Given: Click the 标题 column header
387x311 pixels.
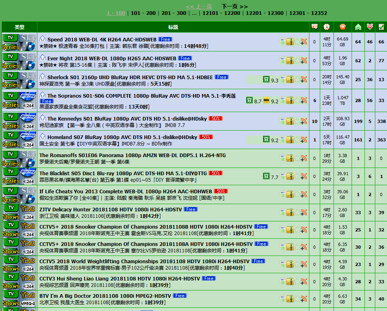Looking at the screenshot, I should tap(173, 27).
